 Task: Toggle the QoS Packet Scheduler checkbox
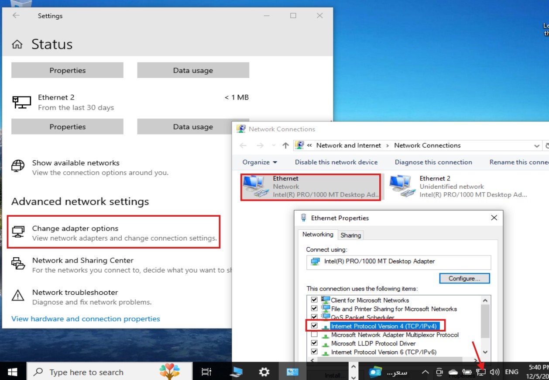(x=314, y=317)
